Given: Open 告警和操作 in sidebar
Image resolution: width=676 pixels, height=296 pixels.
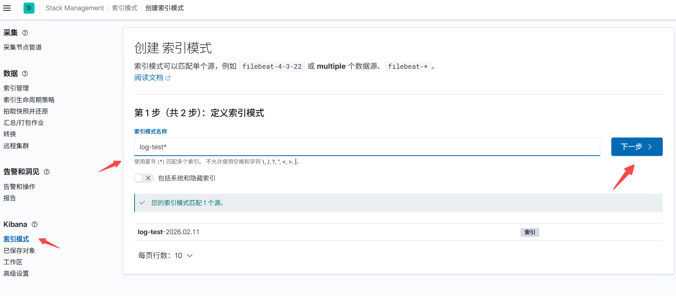Looking at the screenshot, I should 19,187.
